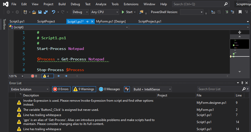The width and height of the screenshot is (251, 132).
Task: Click the clear filter icon in Error List
Action: click(x=127, y=89)
